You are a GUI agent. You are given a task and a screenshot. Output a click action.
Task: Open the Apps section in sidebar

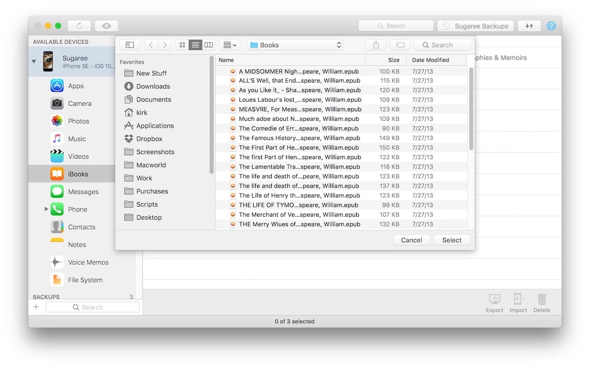pyautogui.click(x=72, y=86)
